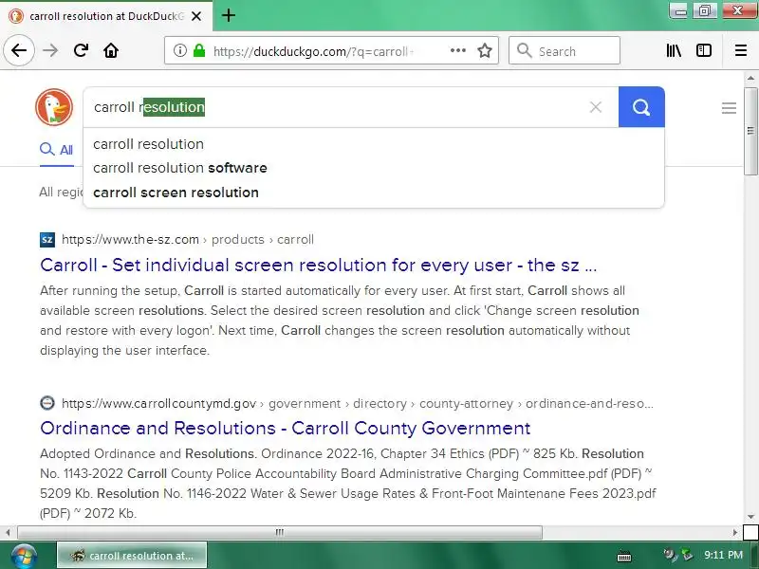The width and height of the screenshot is (759, 569).
Task: Click the sz favicon of first result
Action: tap(47, 240)
